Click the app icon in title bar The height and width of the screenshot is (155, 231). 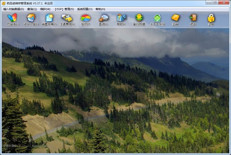tap(3, 3)
